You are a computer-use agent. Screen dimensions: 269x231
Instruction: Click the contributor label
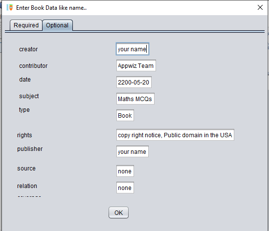(x=33, y=66)
